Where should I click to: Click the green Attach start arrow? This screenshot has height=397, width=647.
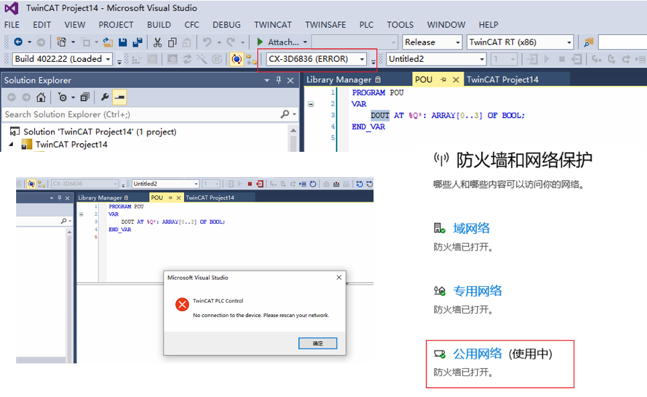[x=260, y=42]
